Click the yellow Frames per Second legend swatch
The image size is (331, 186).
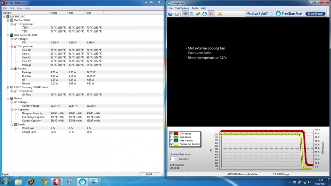point(176,144)
